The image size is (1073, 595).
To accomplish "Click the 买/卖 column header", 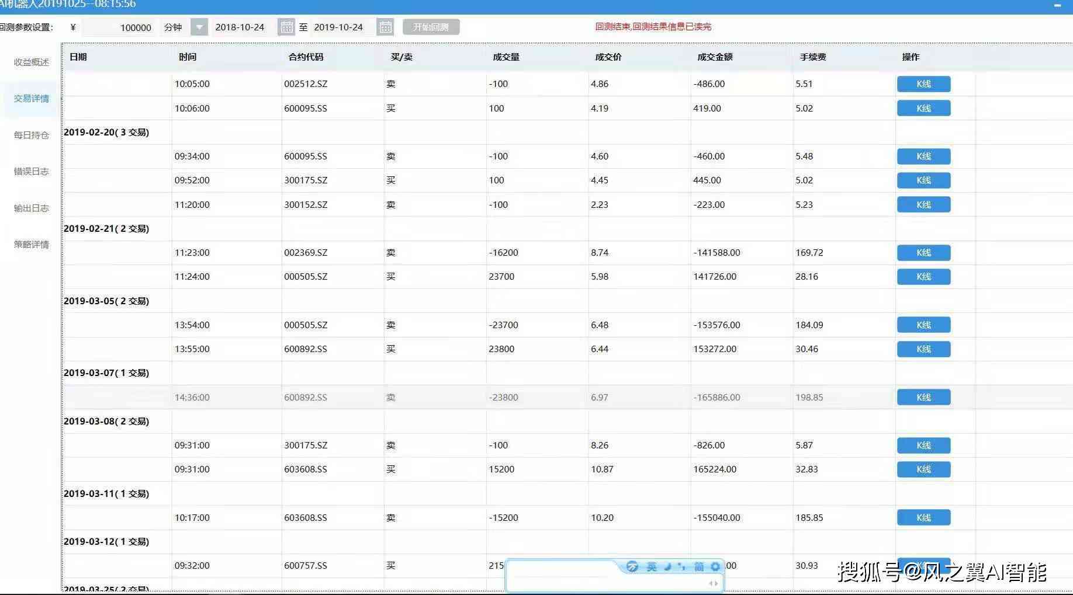I will (401, 57).
